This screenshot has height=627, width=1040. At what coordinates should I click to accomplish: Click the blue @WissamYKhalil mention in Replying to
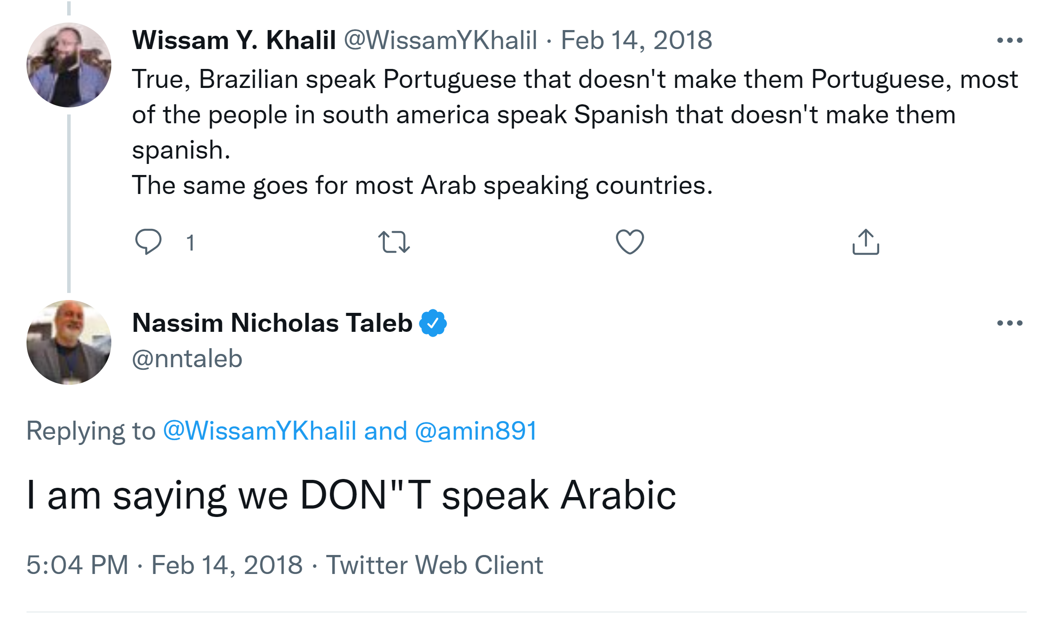pos(260,431)
